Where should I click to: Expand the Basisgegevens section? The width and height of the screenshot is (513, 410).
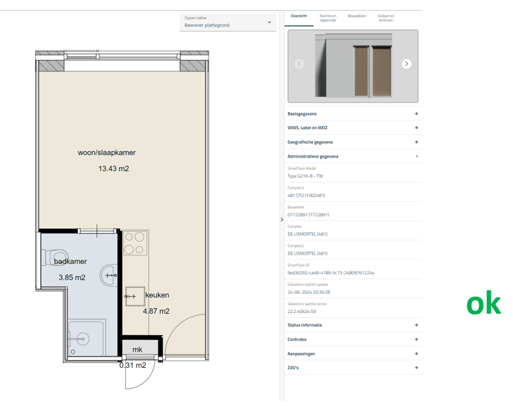(x=417, y=114)
